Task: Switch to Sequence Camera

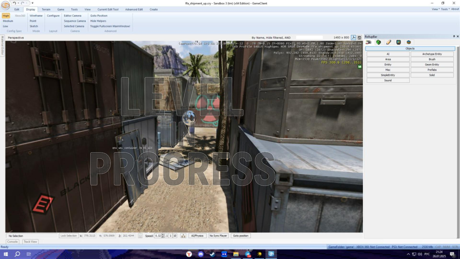Action: point(75,21)
